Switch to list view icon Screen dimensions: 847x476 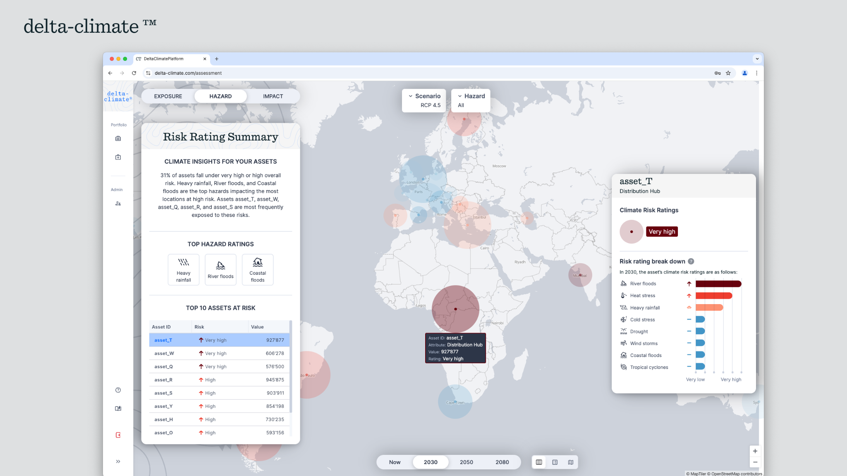(555, 462)
